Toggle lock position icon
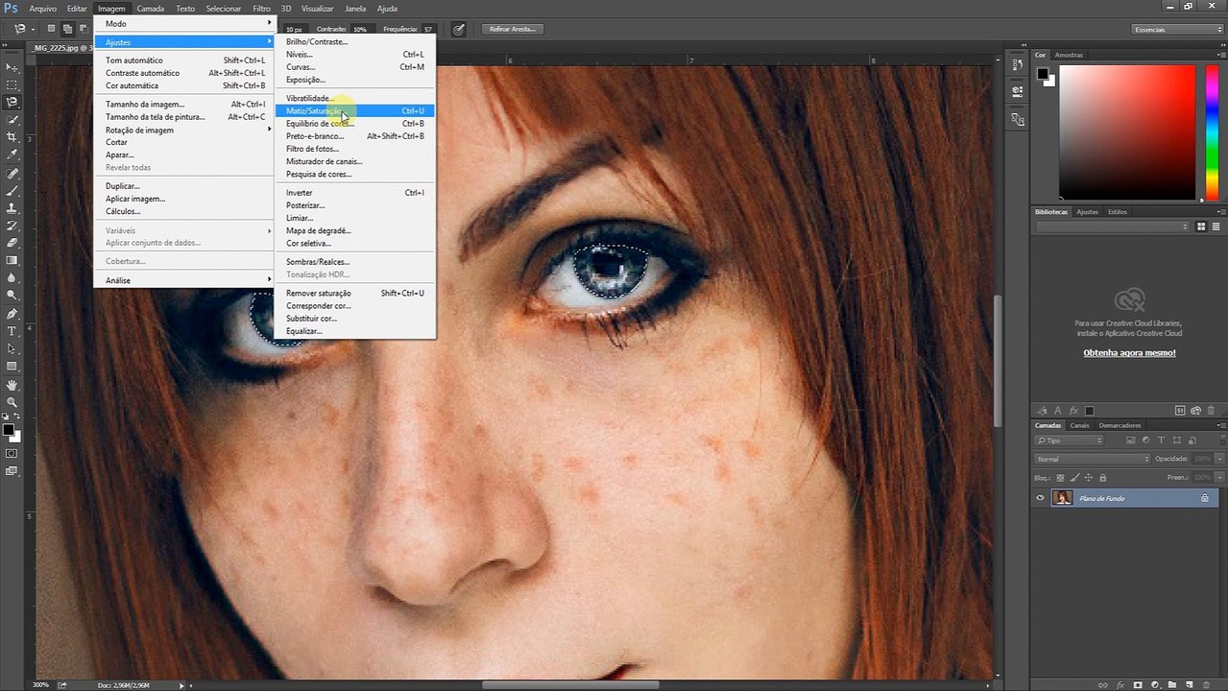 (x=1089, y=478)
